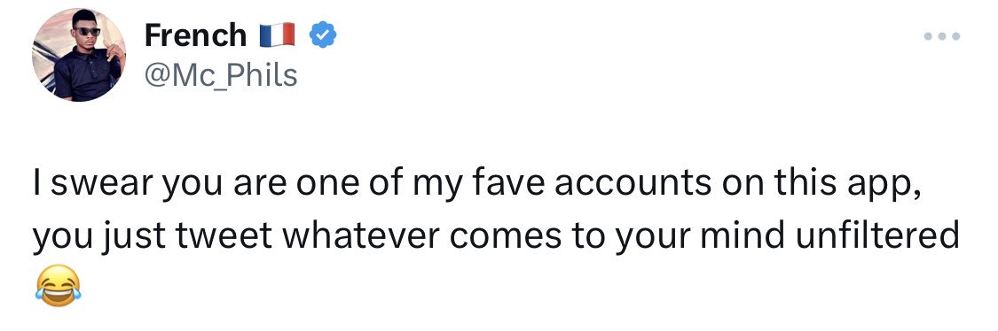Image resolution: width=998 pixels, height=331 pixels.
Task: Click the French flag emoji beside name
Action: coord(277,35)
